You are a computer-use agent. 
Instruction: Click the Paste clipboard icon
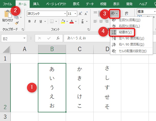tap(8, 14)
